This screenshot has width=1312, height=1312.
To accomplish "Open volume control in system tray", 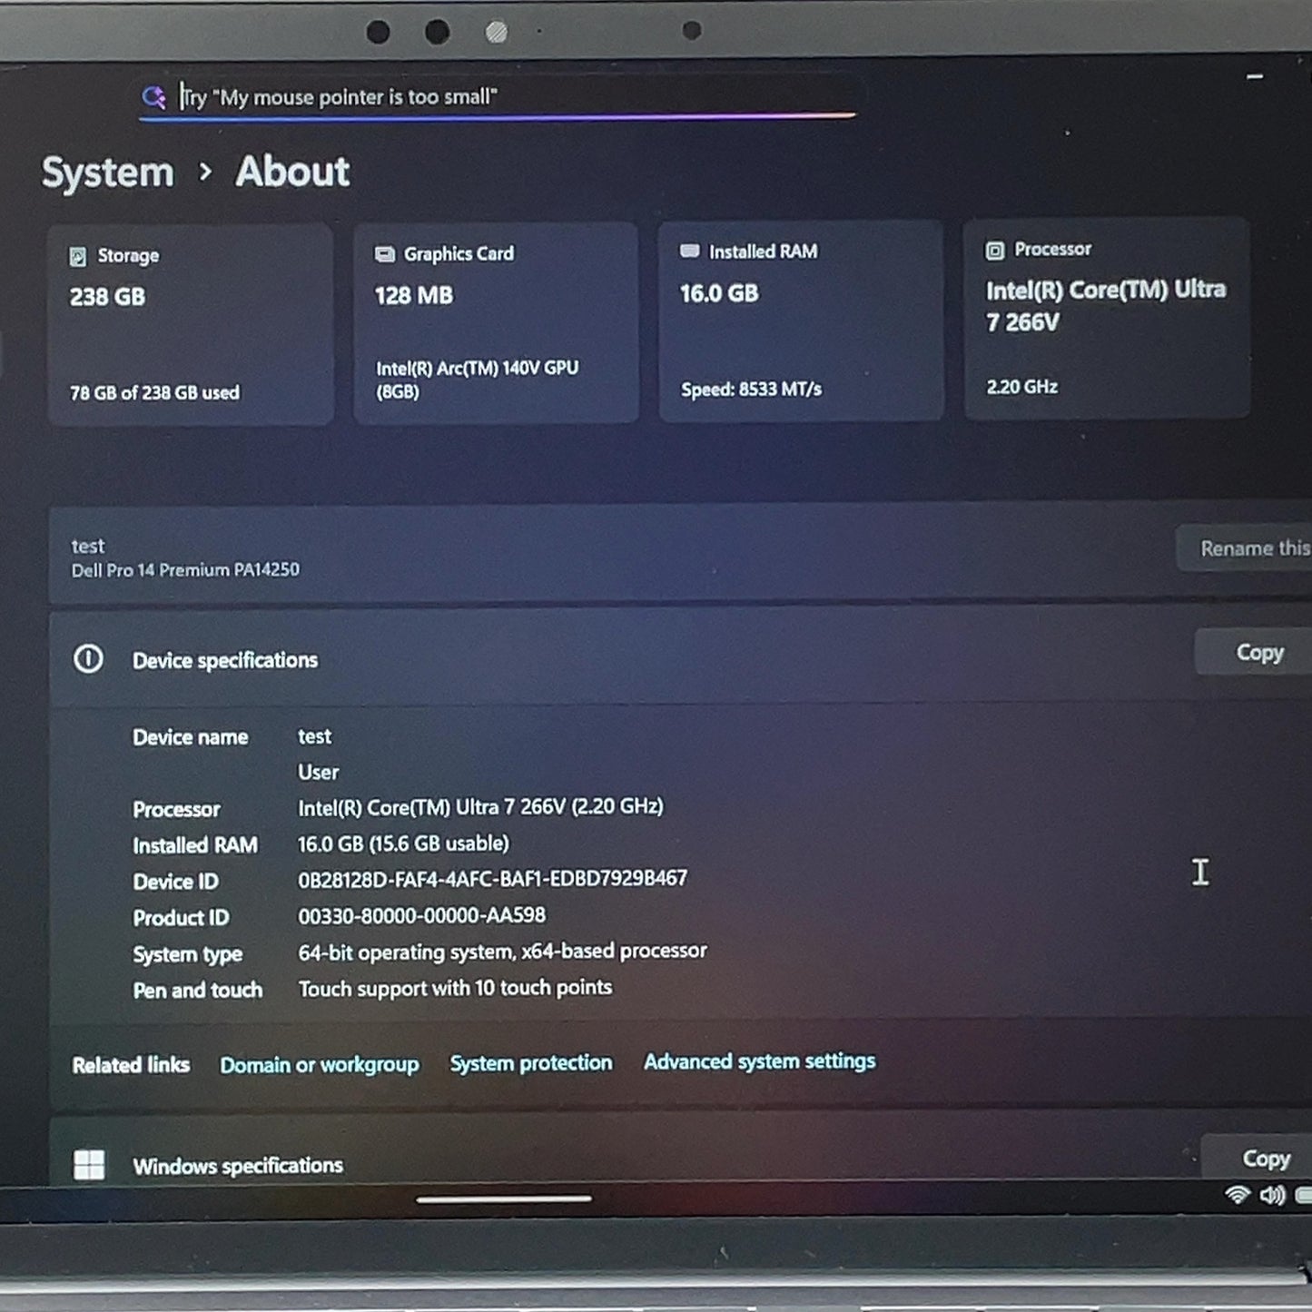I will (x=1272, y=1195).
